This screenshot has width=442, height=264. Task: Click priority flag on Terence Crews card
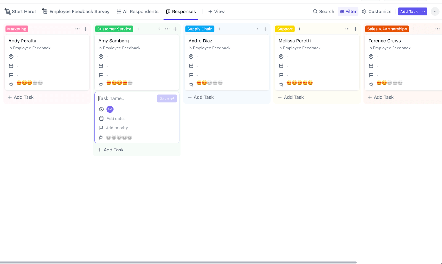371,75
